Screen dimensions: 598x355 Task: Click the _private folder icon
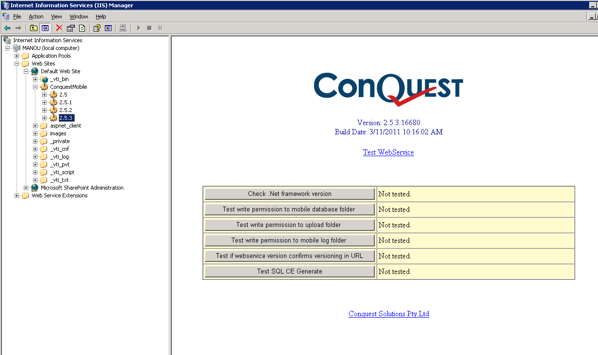(44, 141)
